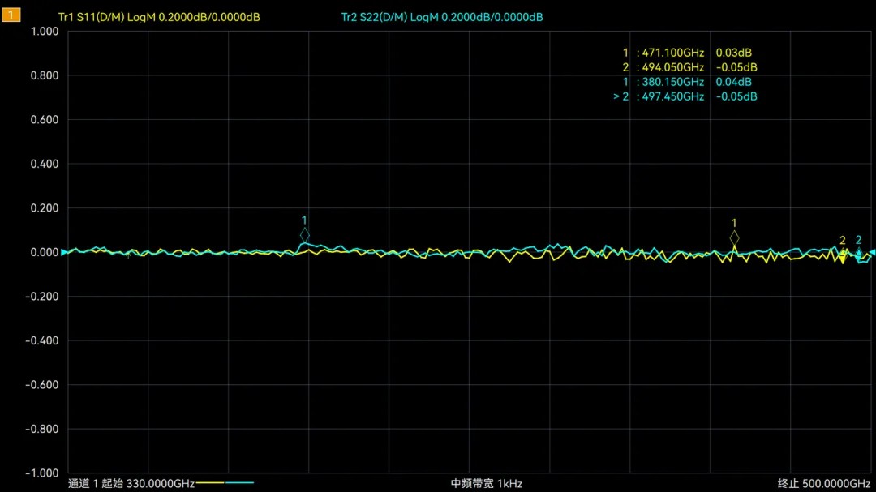The image size is (876, 492).
Task: Click the 1.000 top scale value
Action: tap(44, 32)
